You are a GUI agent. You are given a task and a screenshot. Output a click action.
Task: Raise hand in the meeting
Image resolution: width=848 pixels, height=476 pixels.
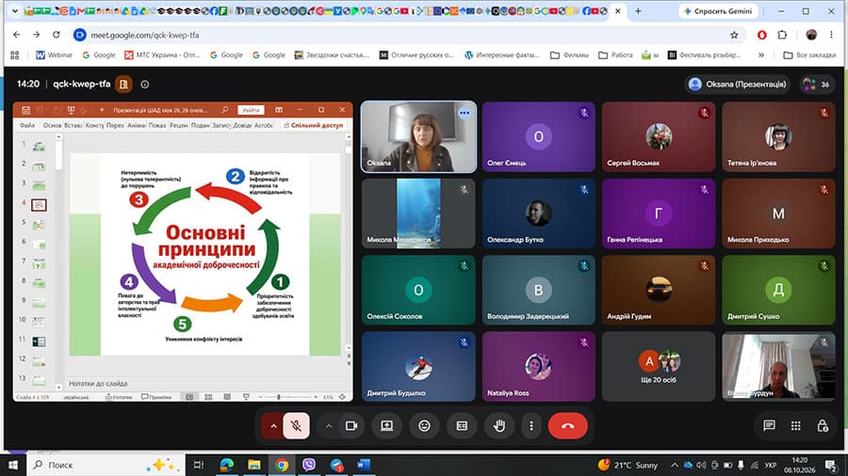499,426
